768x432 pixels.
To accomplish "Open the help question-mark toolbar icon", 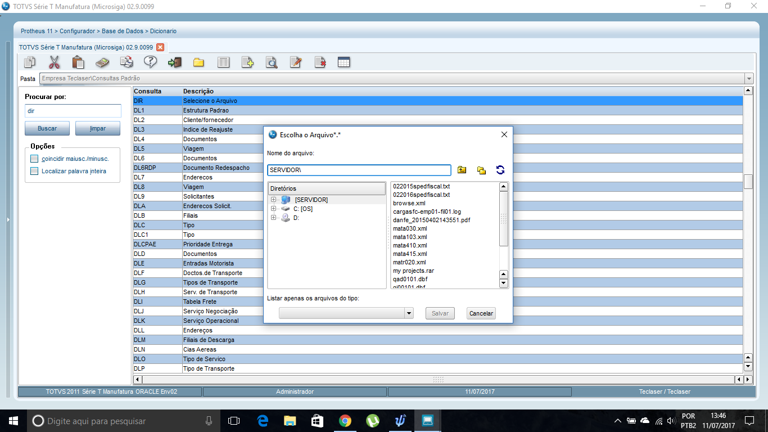I will [x=151, y=62].
